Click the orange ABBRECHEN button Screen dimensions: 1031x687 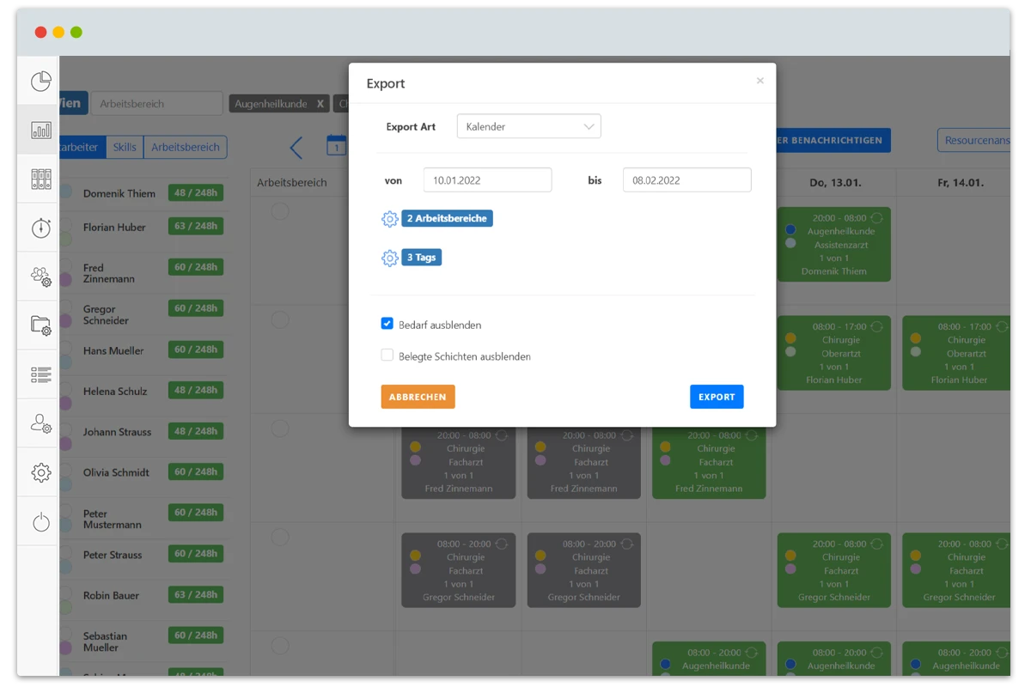[x=418, y=397]
